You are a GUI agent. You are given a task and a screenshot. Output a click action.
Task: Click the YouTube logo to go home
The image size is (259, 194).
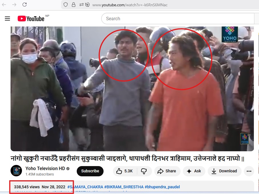[31, 19]
